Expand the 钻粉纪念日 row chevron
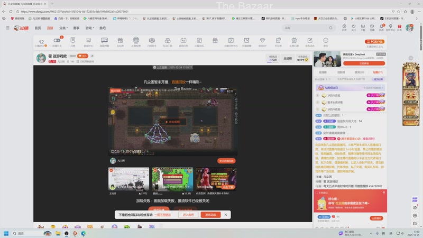 pos(382,88)
